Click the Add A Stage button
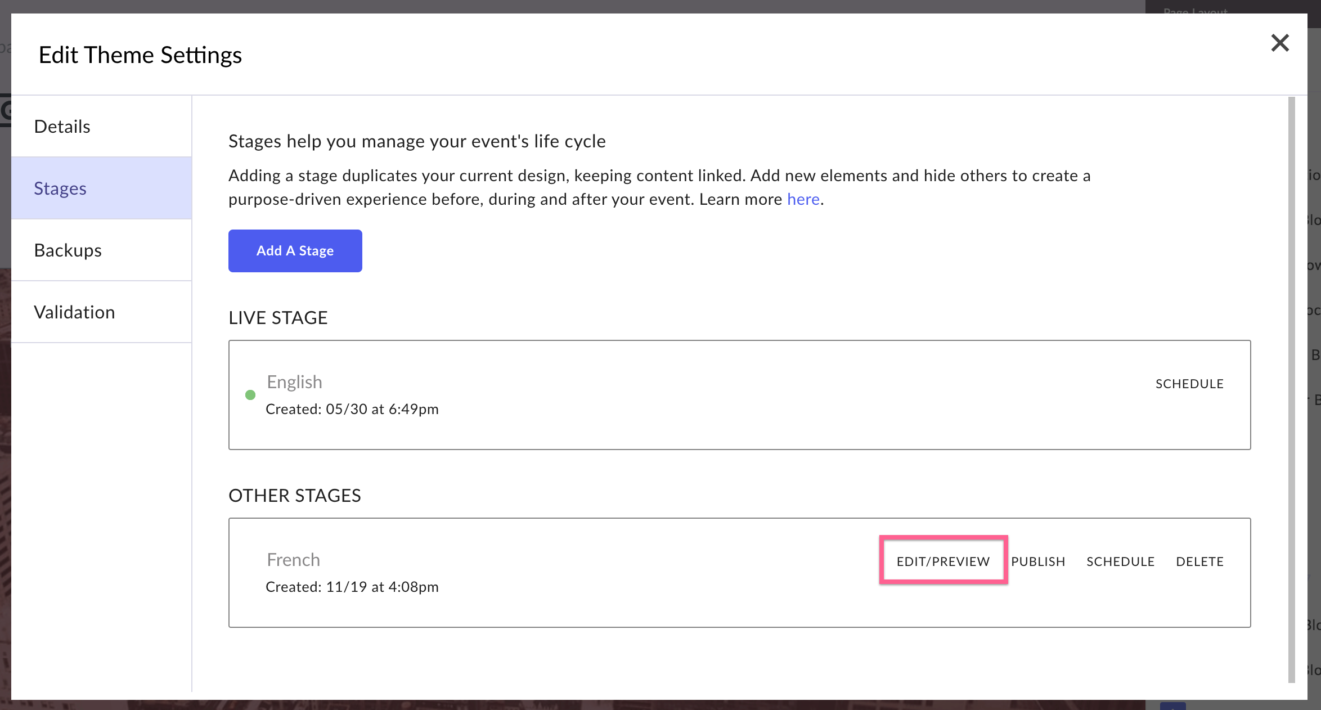Image resolution: width=1321 pixels, height=710 pixels. (x=295, y=251)
